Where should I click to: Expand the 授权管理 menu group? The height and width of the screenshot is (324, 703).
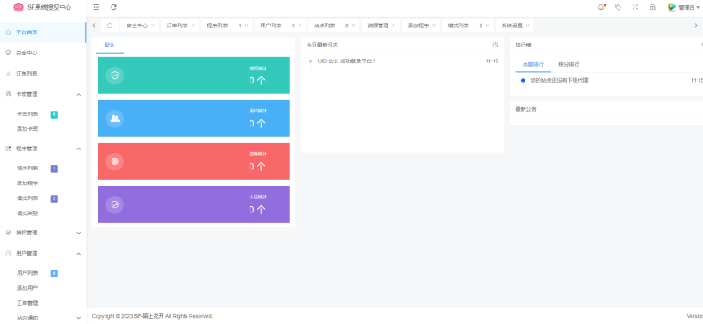point(43,233)
